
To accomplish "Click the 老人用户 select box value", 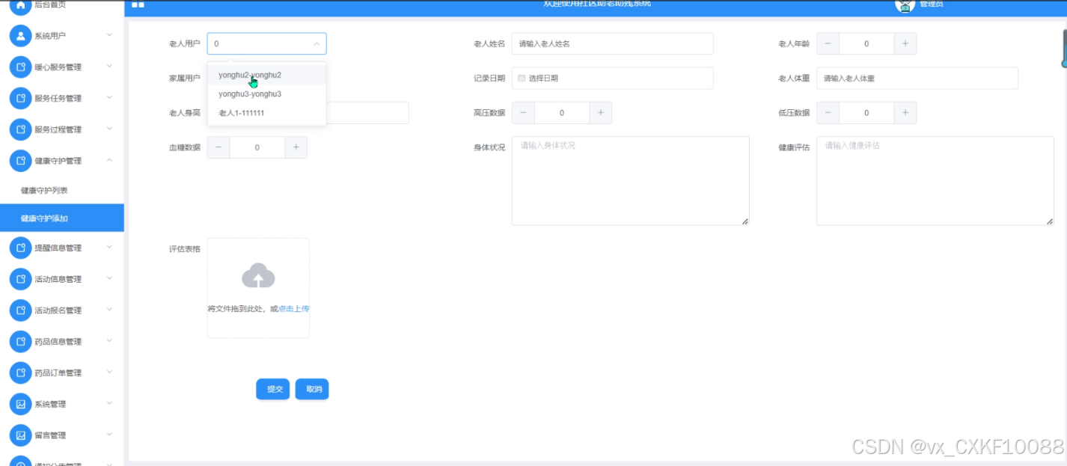I will point(266,44).
